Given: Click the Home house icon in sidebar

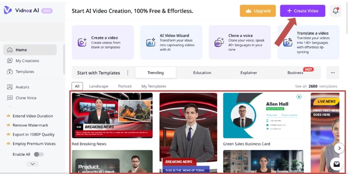Looking at the screenshot, I should click(10, 50).
